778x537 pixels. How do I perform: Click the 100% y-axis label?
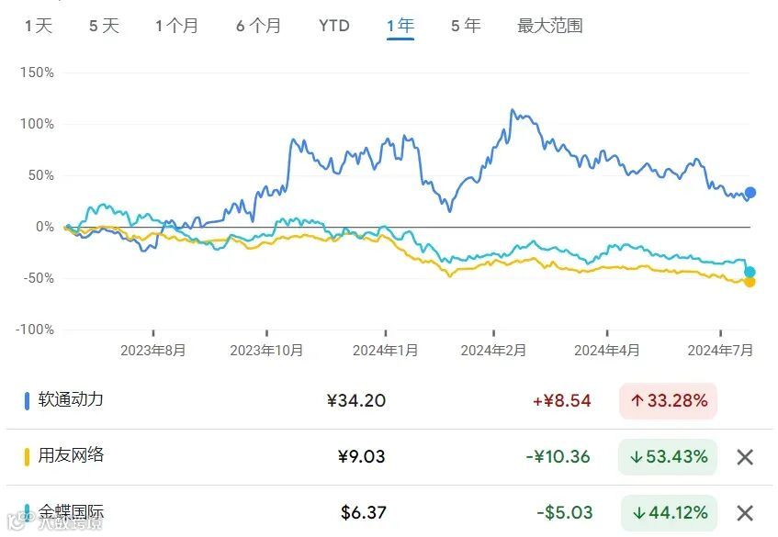[x=37, y=124]
